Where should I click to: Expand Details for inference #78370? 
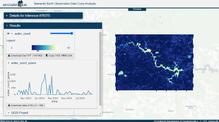click(x=7, y=15)
